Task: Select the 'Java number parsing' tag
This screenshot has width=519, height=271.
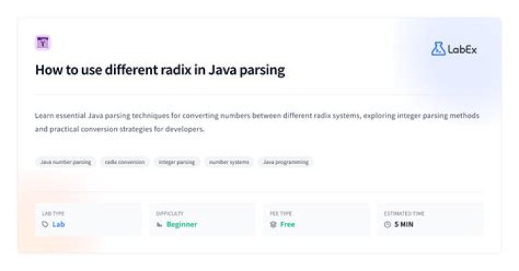Action: coord(66,162)
